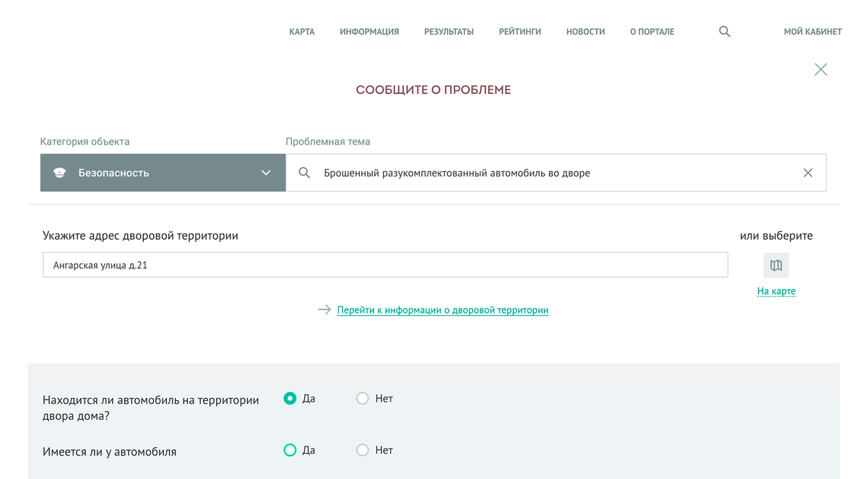The width and height of the screenshot is (867, 479).
Task: Open the НОВОСТИ section
Action: click(x=585, y=32)
